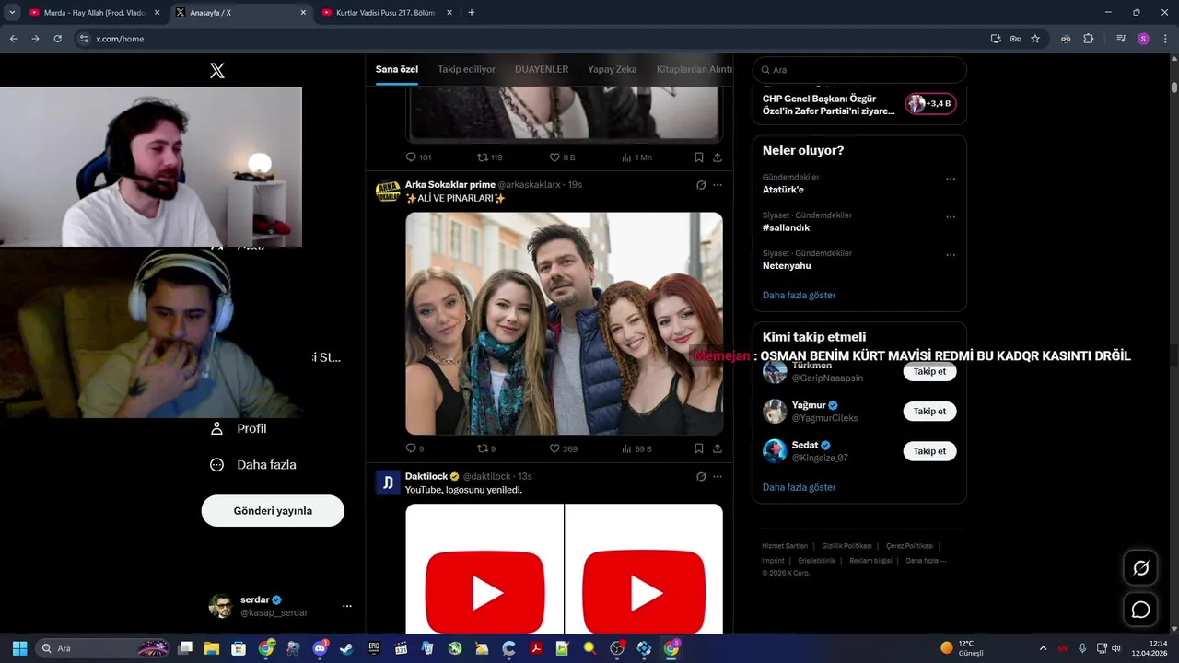1179x663 pixels.
Task: Click Grok icon on Arka Sokaklar prime post
Action: (701, 185)
